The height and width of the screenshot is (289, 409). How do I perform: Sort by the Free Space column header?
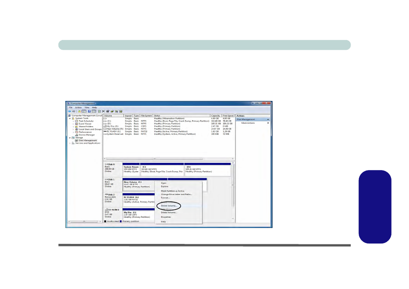228,116
